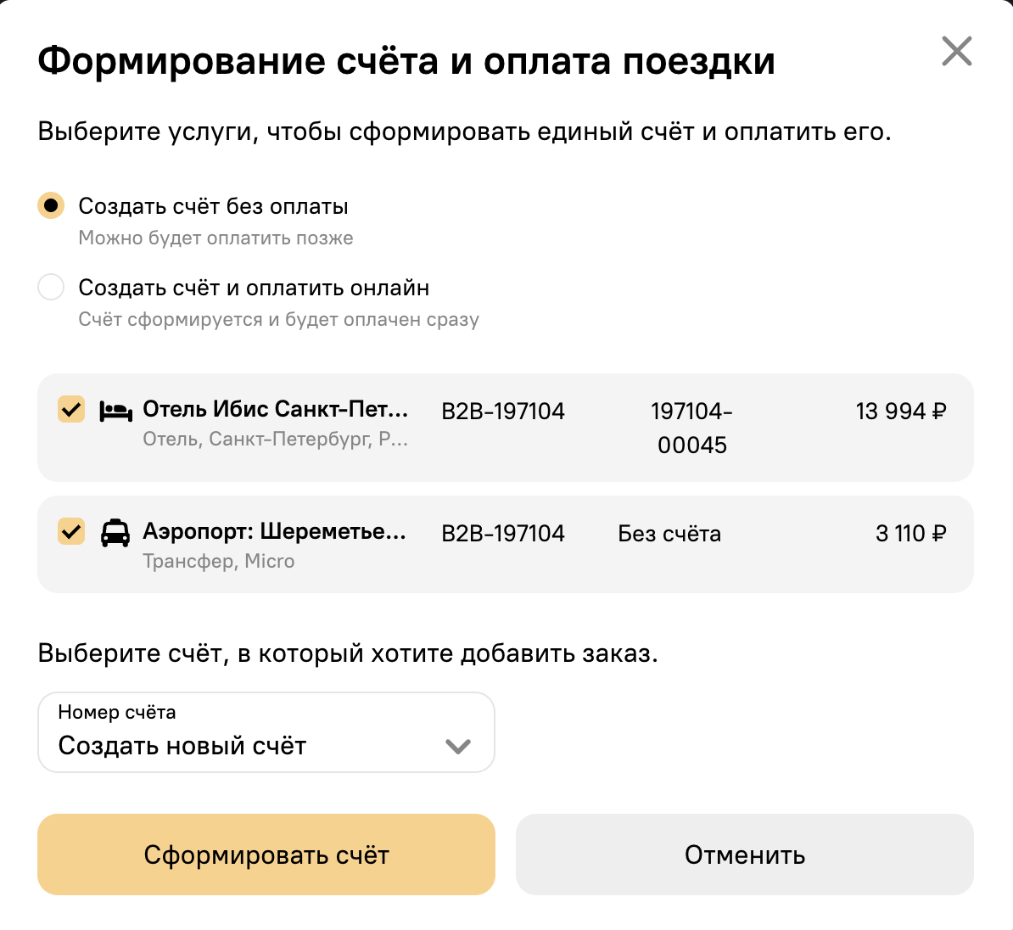Click the transfer's B2B-197104 order number
This screenshot has width=1013, height=930.
coord(502,533)
